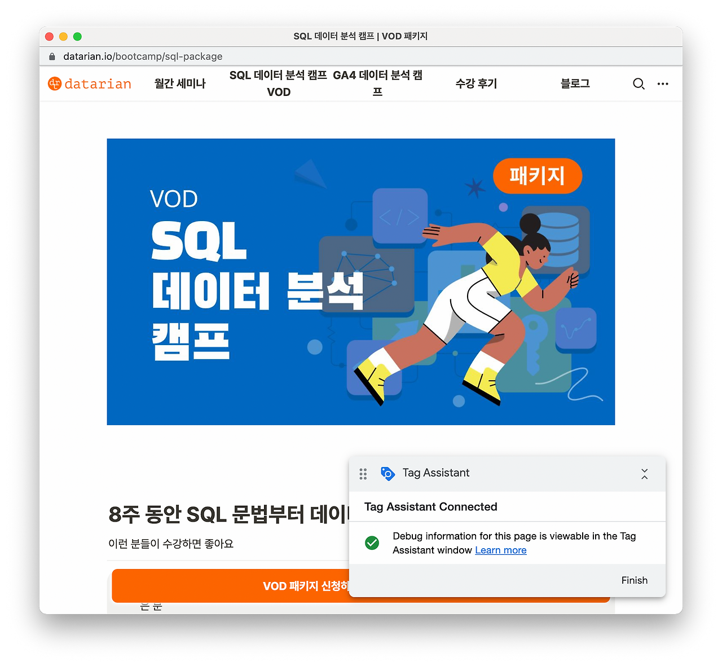The width and height of the screenshot is (722, 666).
Task: Click the SQL 데이터 분석 캠프 banner image
Action: click(361, 282)
